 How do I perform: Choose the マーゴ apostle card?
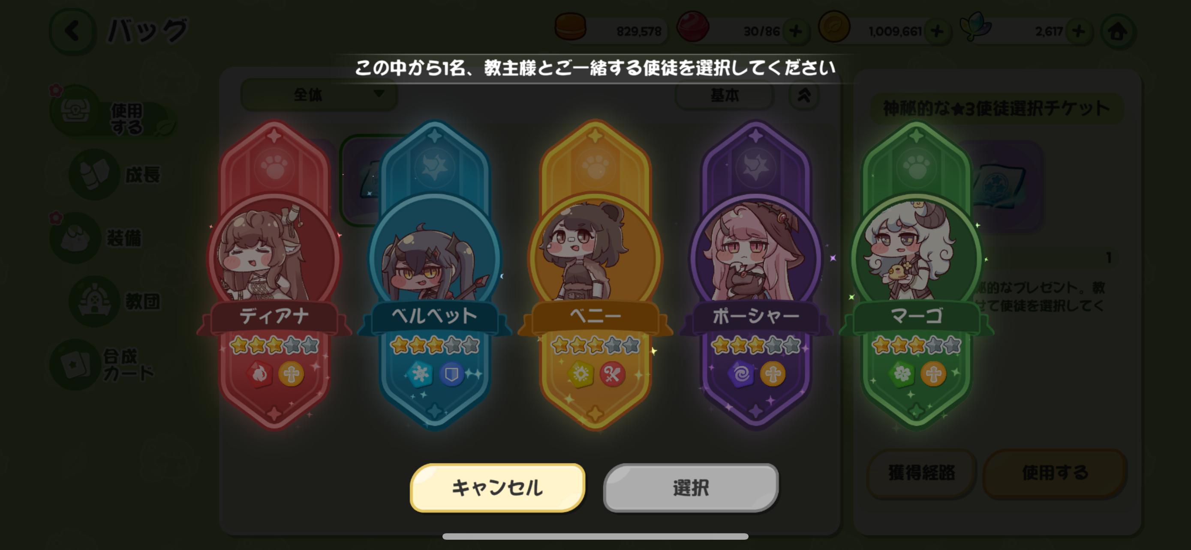(x=916, y=274)
